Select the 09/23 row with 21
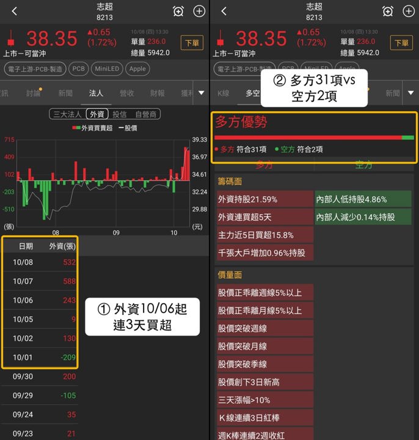This screenshot has width=419, height=440. (39, 433)
